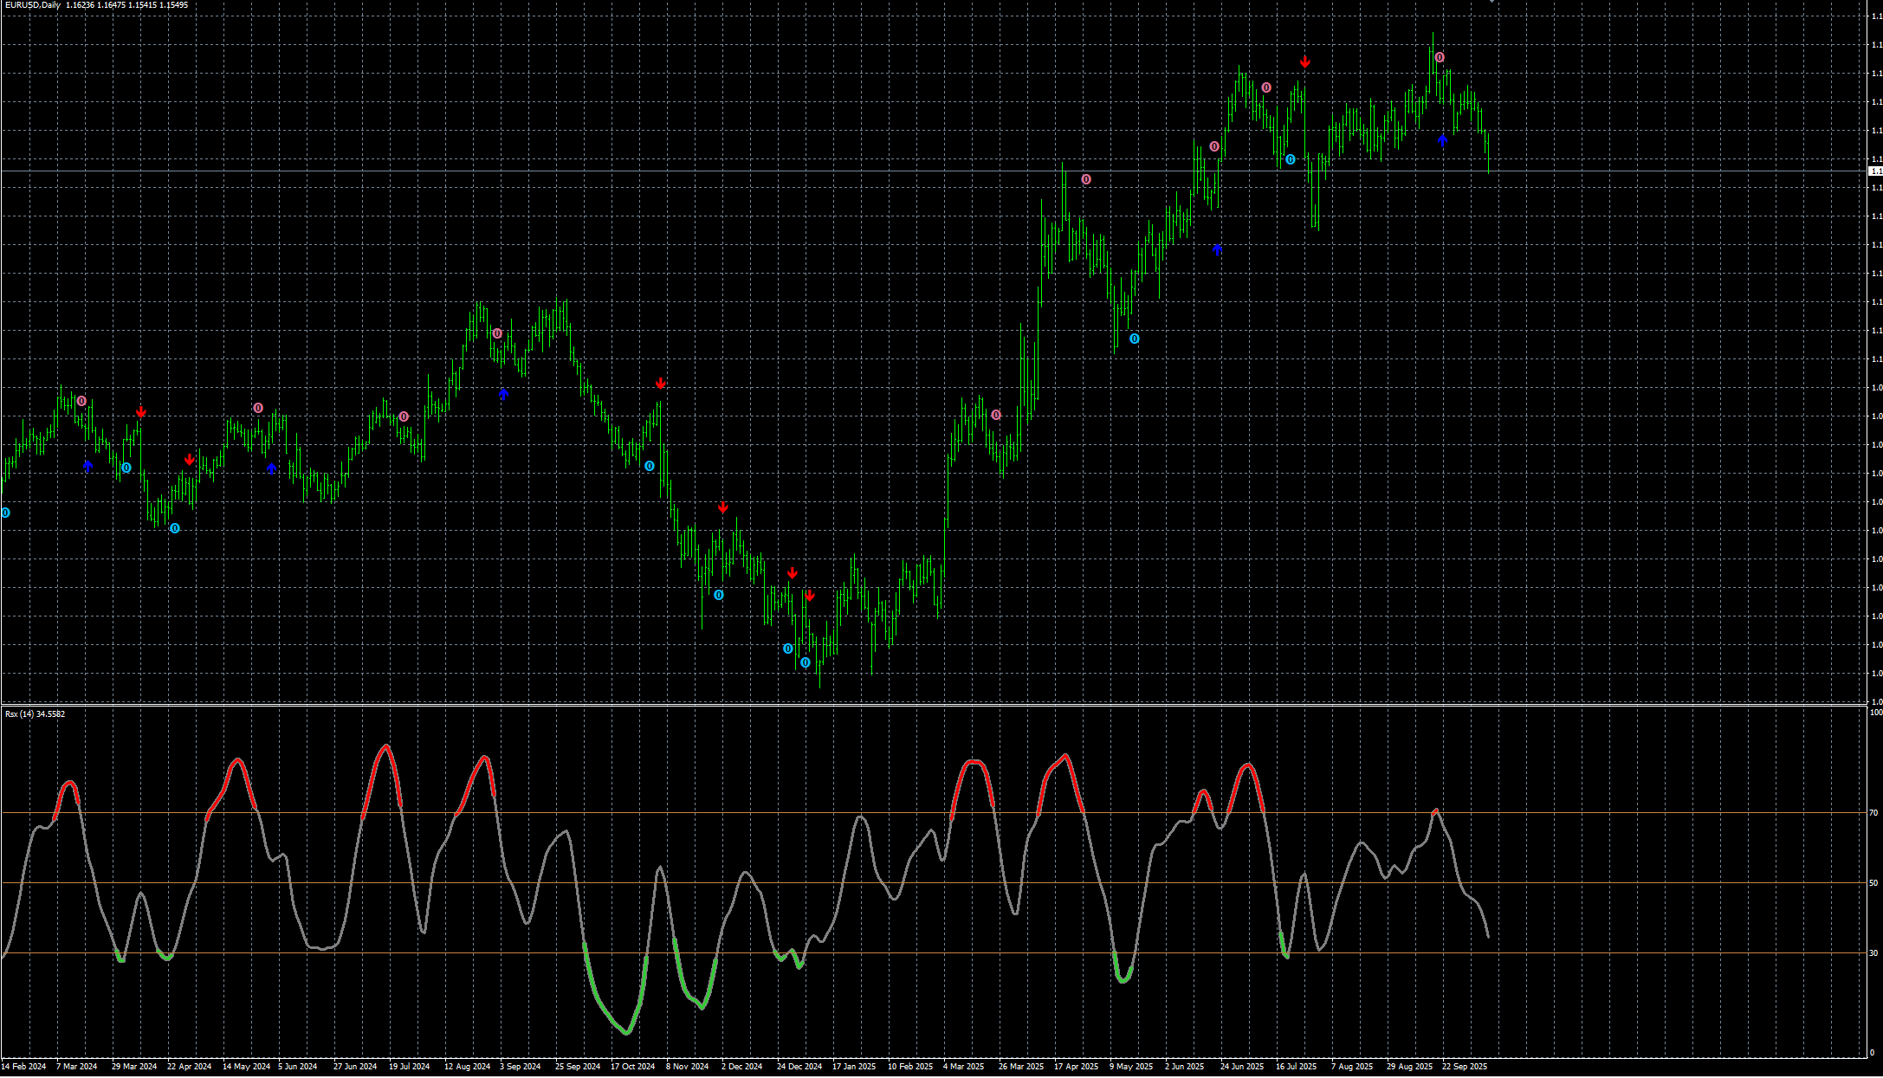The height and width of the screenshot is (1078, 1883).
Task: Click the pink circle marker at end of April 2025
Action: (1086, 179)
